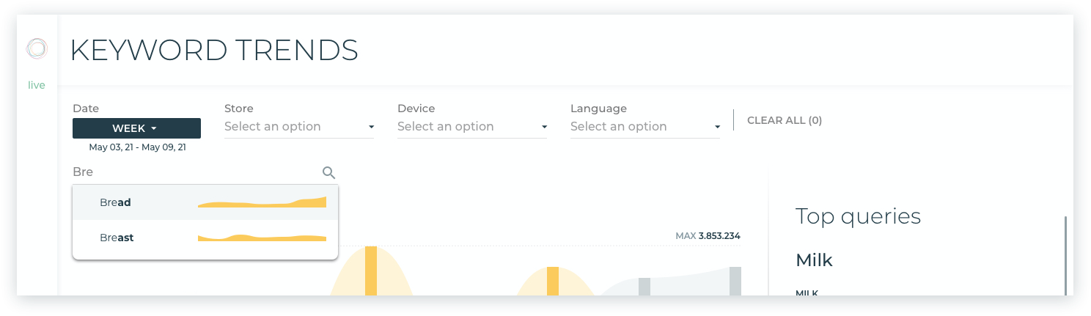The width and height of the screenshot is (1091, 316).
Task: Click the second yellow chart bar
Action: coord(553,281)
